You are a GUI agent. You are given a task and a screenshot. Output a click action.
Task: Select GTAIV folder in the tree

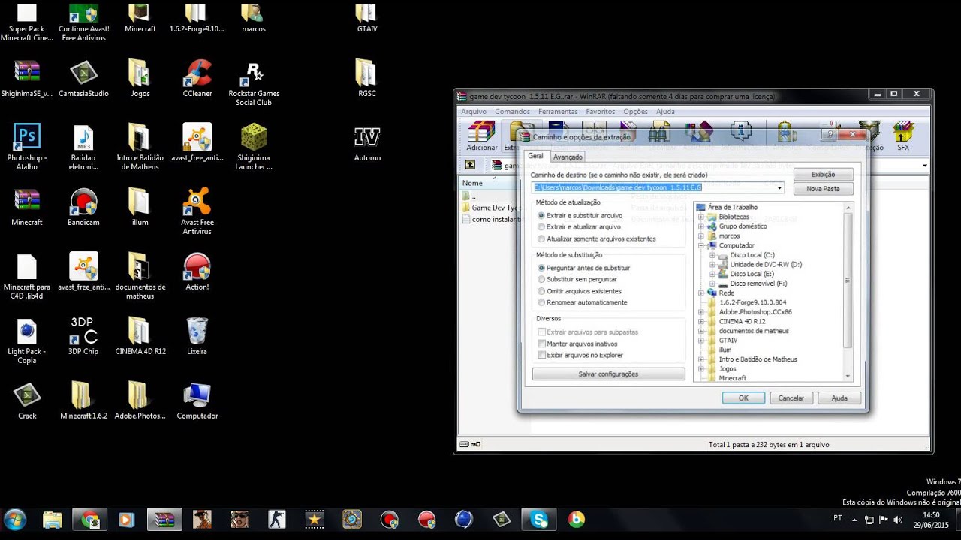pyautogui.click(x=728, y=340)
